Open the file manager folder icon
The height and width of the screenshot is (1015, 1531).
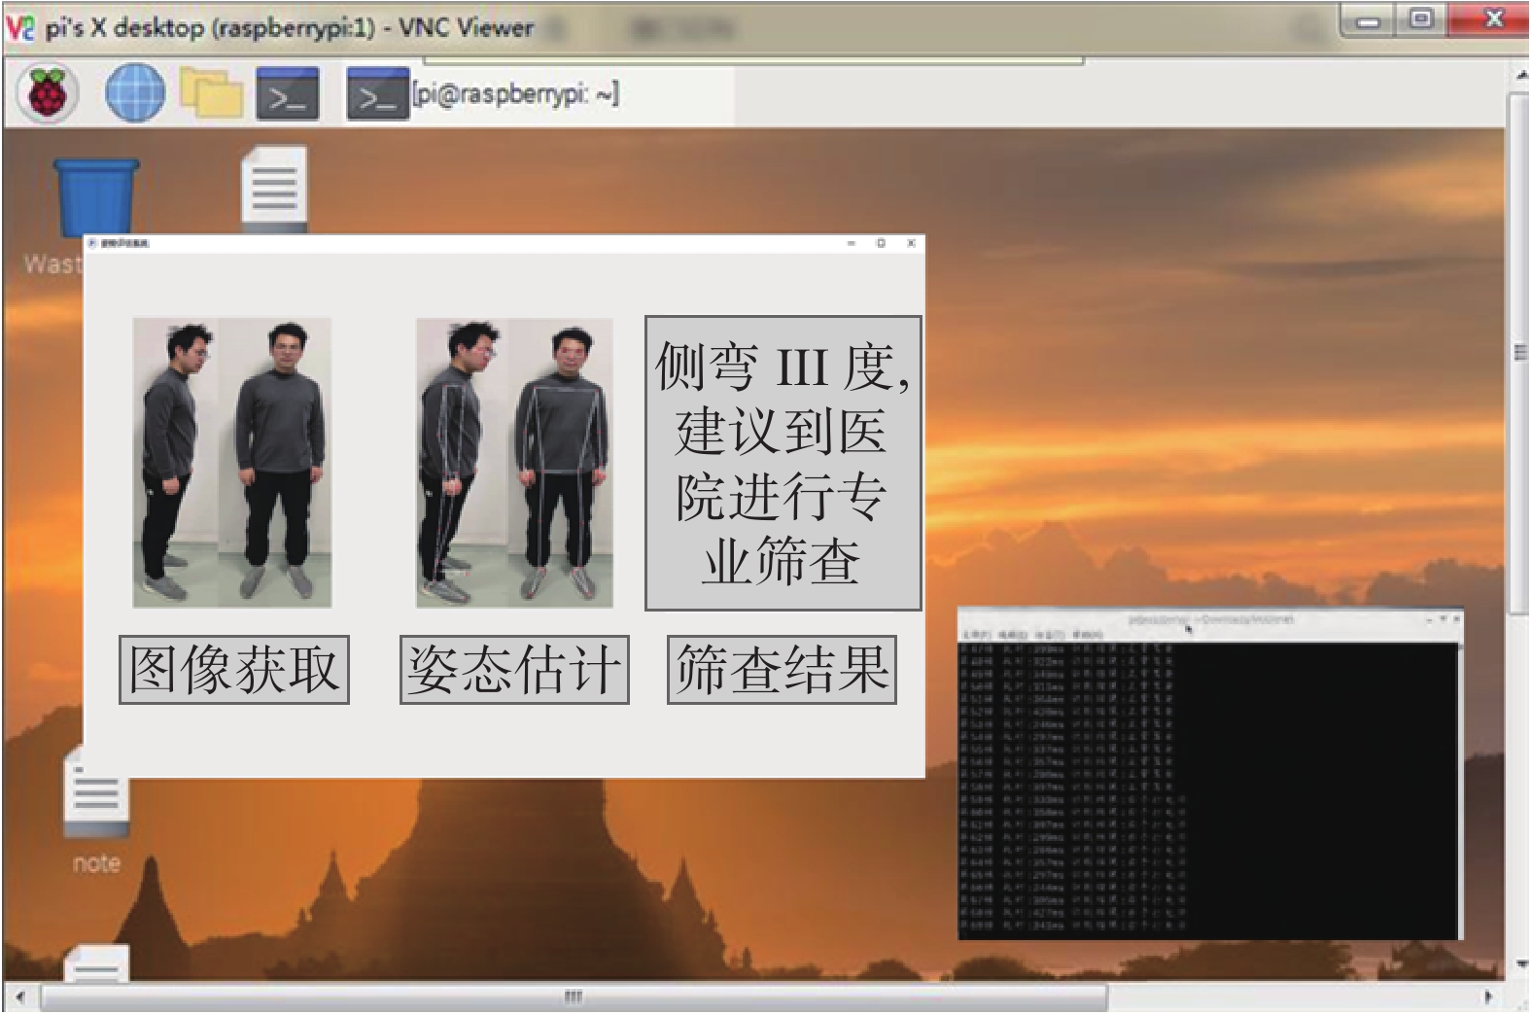(x=212, y=93)
